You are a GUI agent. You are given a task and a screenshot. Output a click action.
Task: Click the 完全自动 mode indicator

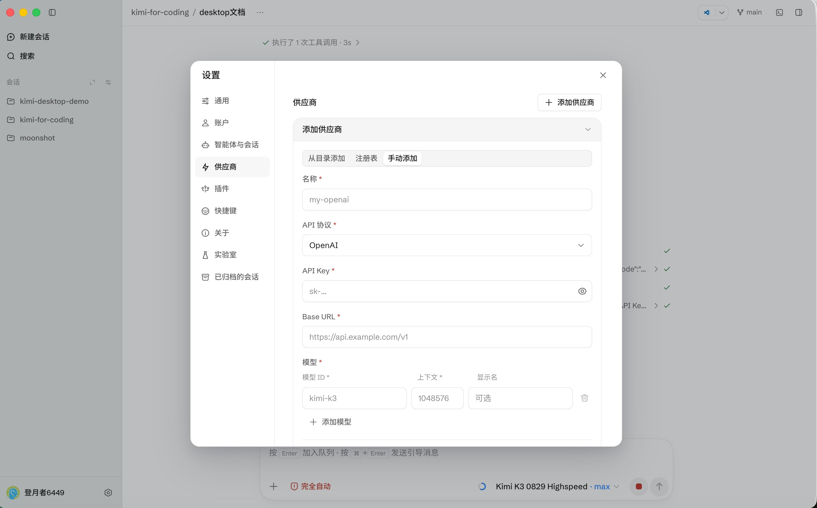pyautogui.click(x=310, y=486)
